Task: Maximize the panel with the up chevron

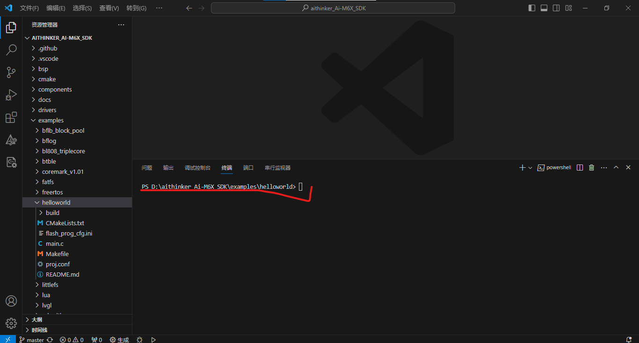Action: coord(616,167)
